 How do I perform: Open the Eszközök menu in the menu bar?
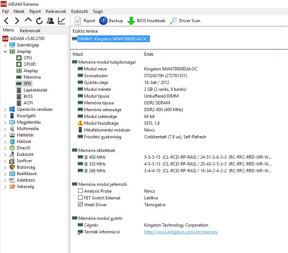tap(79, 11)
